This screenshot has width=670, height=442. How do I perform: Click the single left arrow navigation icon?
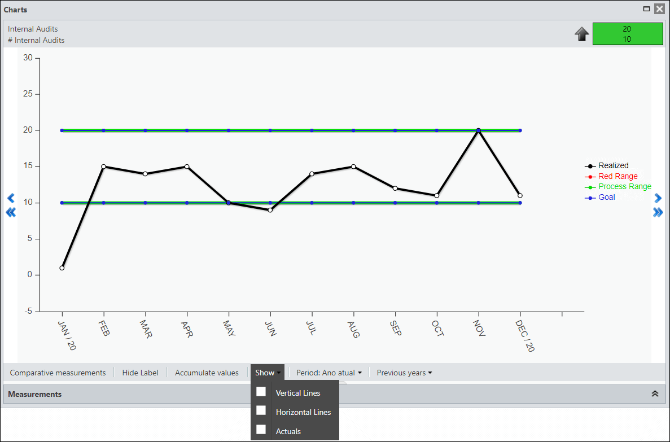click(x=11, y=198)
